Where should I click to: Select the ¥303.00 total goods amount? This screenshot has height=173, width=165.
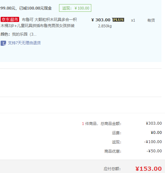(x=154, y=123)
